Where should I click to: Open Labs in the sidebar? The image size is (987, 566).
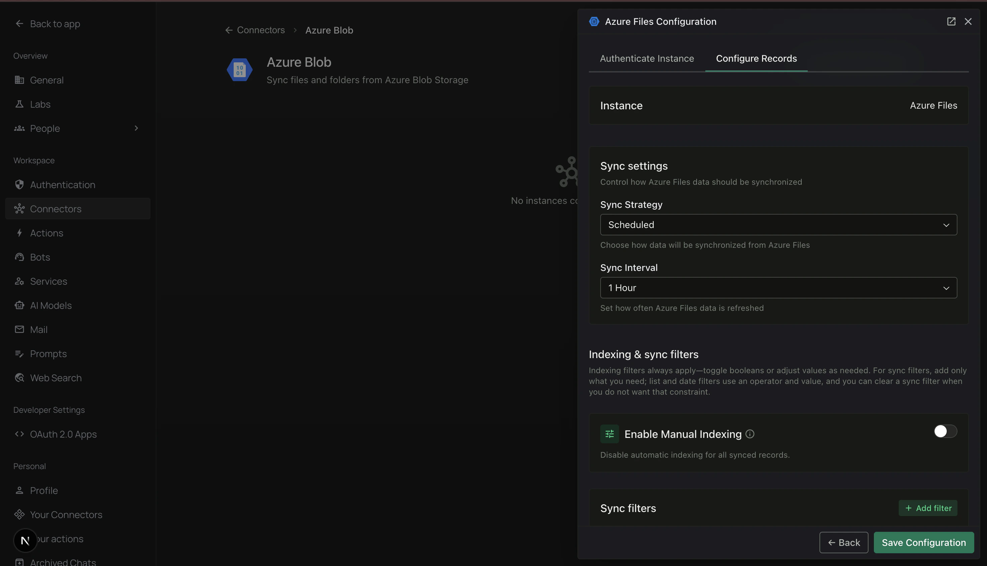78,104
